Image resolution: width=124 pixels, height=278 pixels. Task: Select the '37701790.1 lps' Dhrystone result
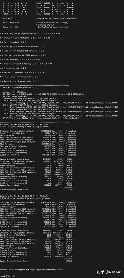48,131
